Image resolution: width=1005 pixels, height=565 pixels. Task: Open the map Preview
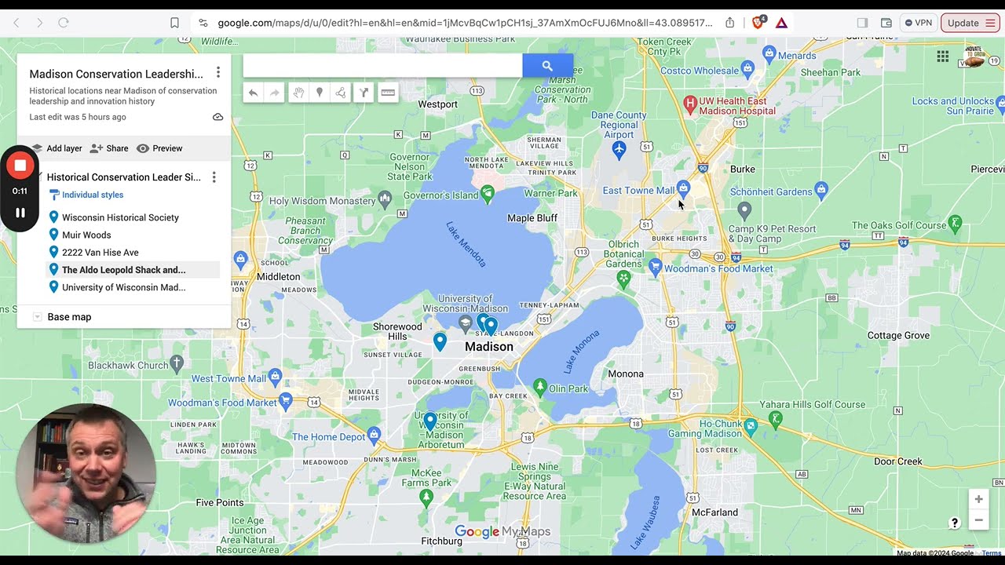click(x=159, y=148)
